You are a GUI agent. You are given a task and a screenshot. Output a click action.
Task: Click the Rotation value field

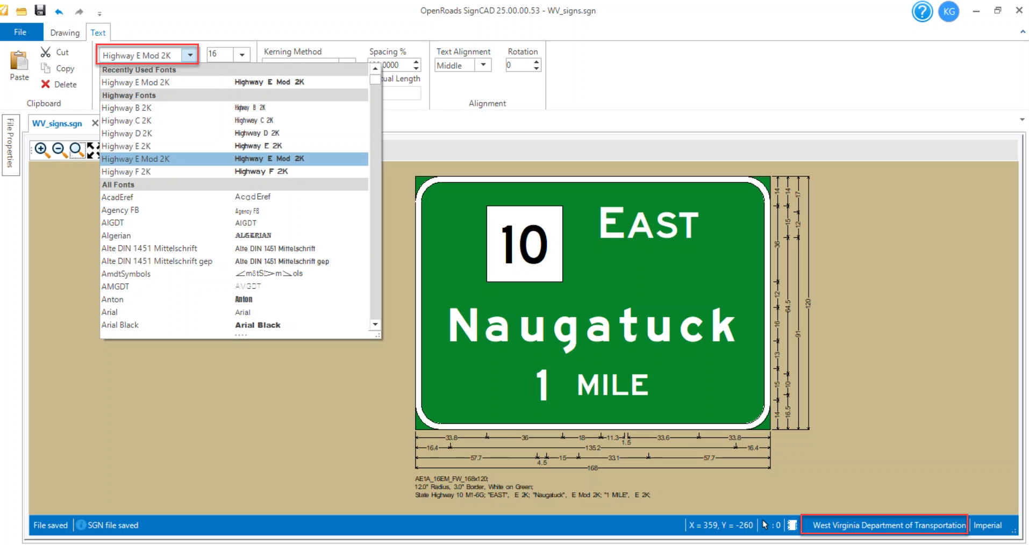coord(518,65)
